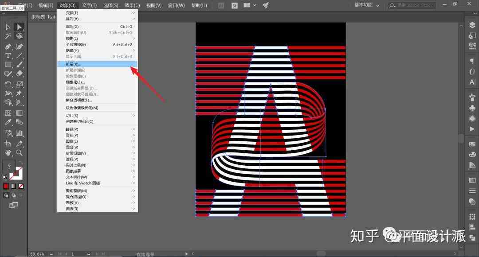Screen dimensions: 479x257
Task: Open the 效果(C) Effect menu
Action: [132, 5]
